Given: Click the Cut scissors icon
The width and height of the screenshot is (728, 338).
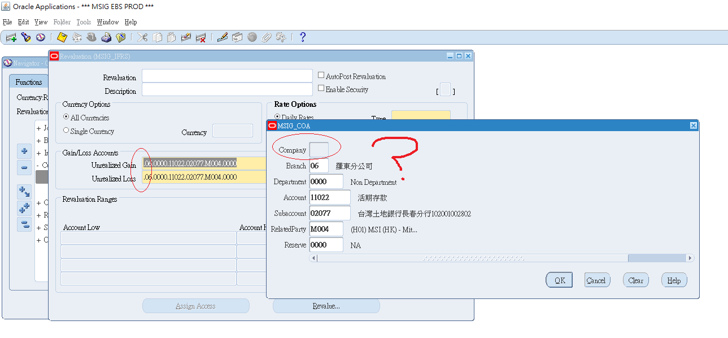Looking at the screenshot, I should point(142,37).
